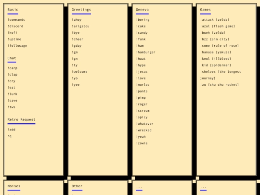Select the !lurk command

[x=13, y=94]
